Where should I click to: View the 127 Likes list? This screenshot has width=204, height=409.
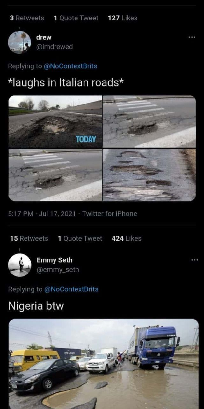pos(122,18)
